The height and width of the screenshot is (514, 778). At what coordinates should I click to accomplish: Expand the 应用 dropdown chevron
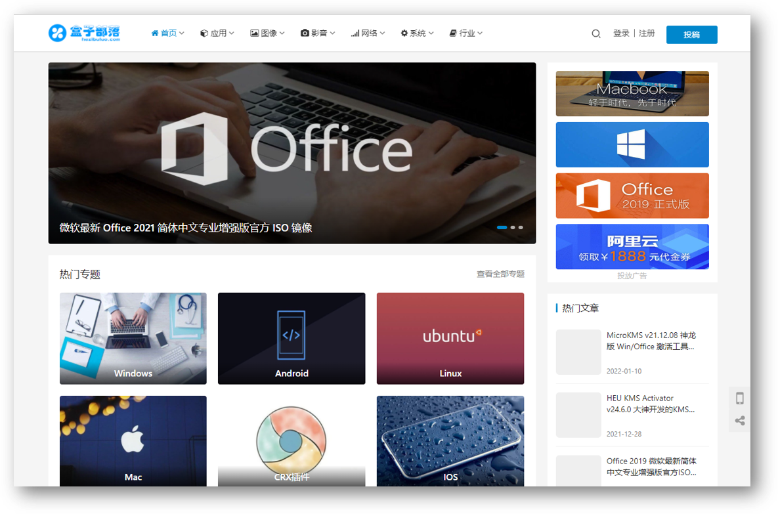(231, 33)
